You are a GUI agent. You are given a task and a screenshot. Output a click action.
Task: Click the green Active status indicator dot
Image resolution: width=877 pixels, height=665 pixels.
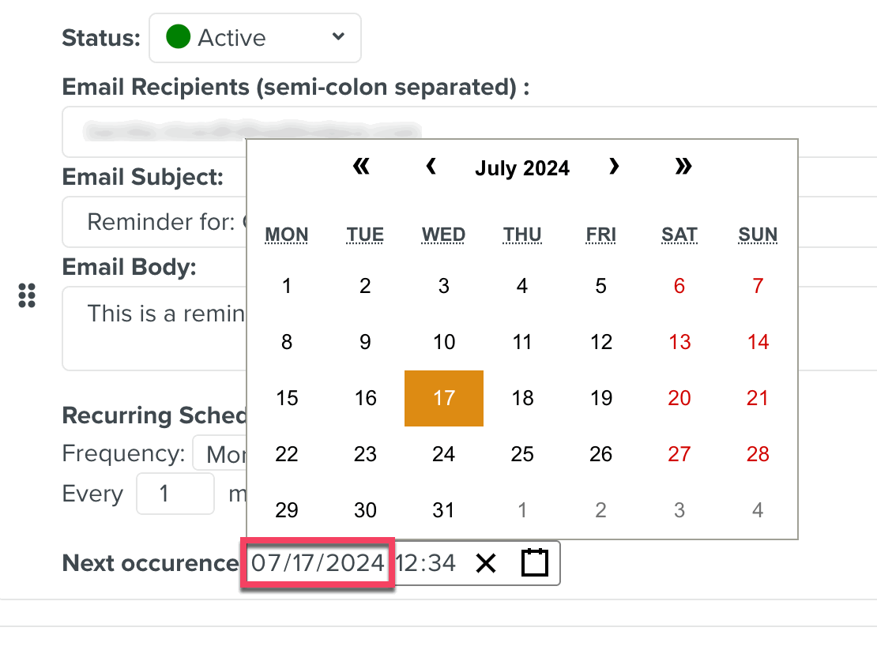[x=178, y=36]
